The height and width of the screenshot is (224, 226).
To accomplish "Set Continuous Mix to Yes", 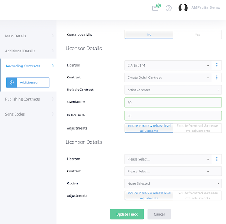I will [x=197, y=34].
